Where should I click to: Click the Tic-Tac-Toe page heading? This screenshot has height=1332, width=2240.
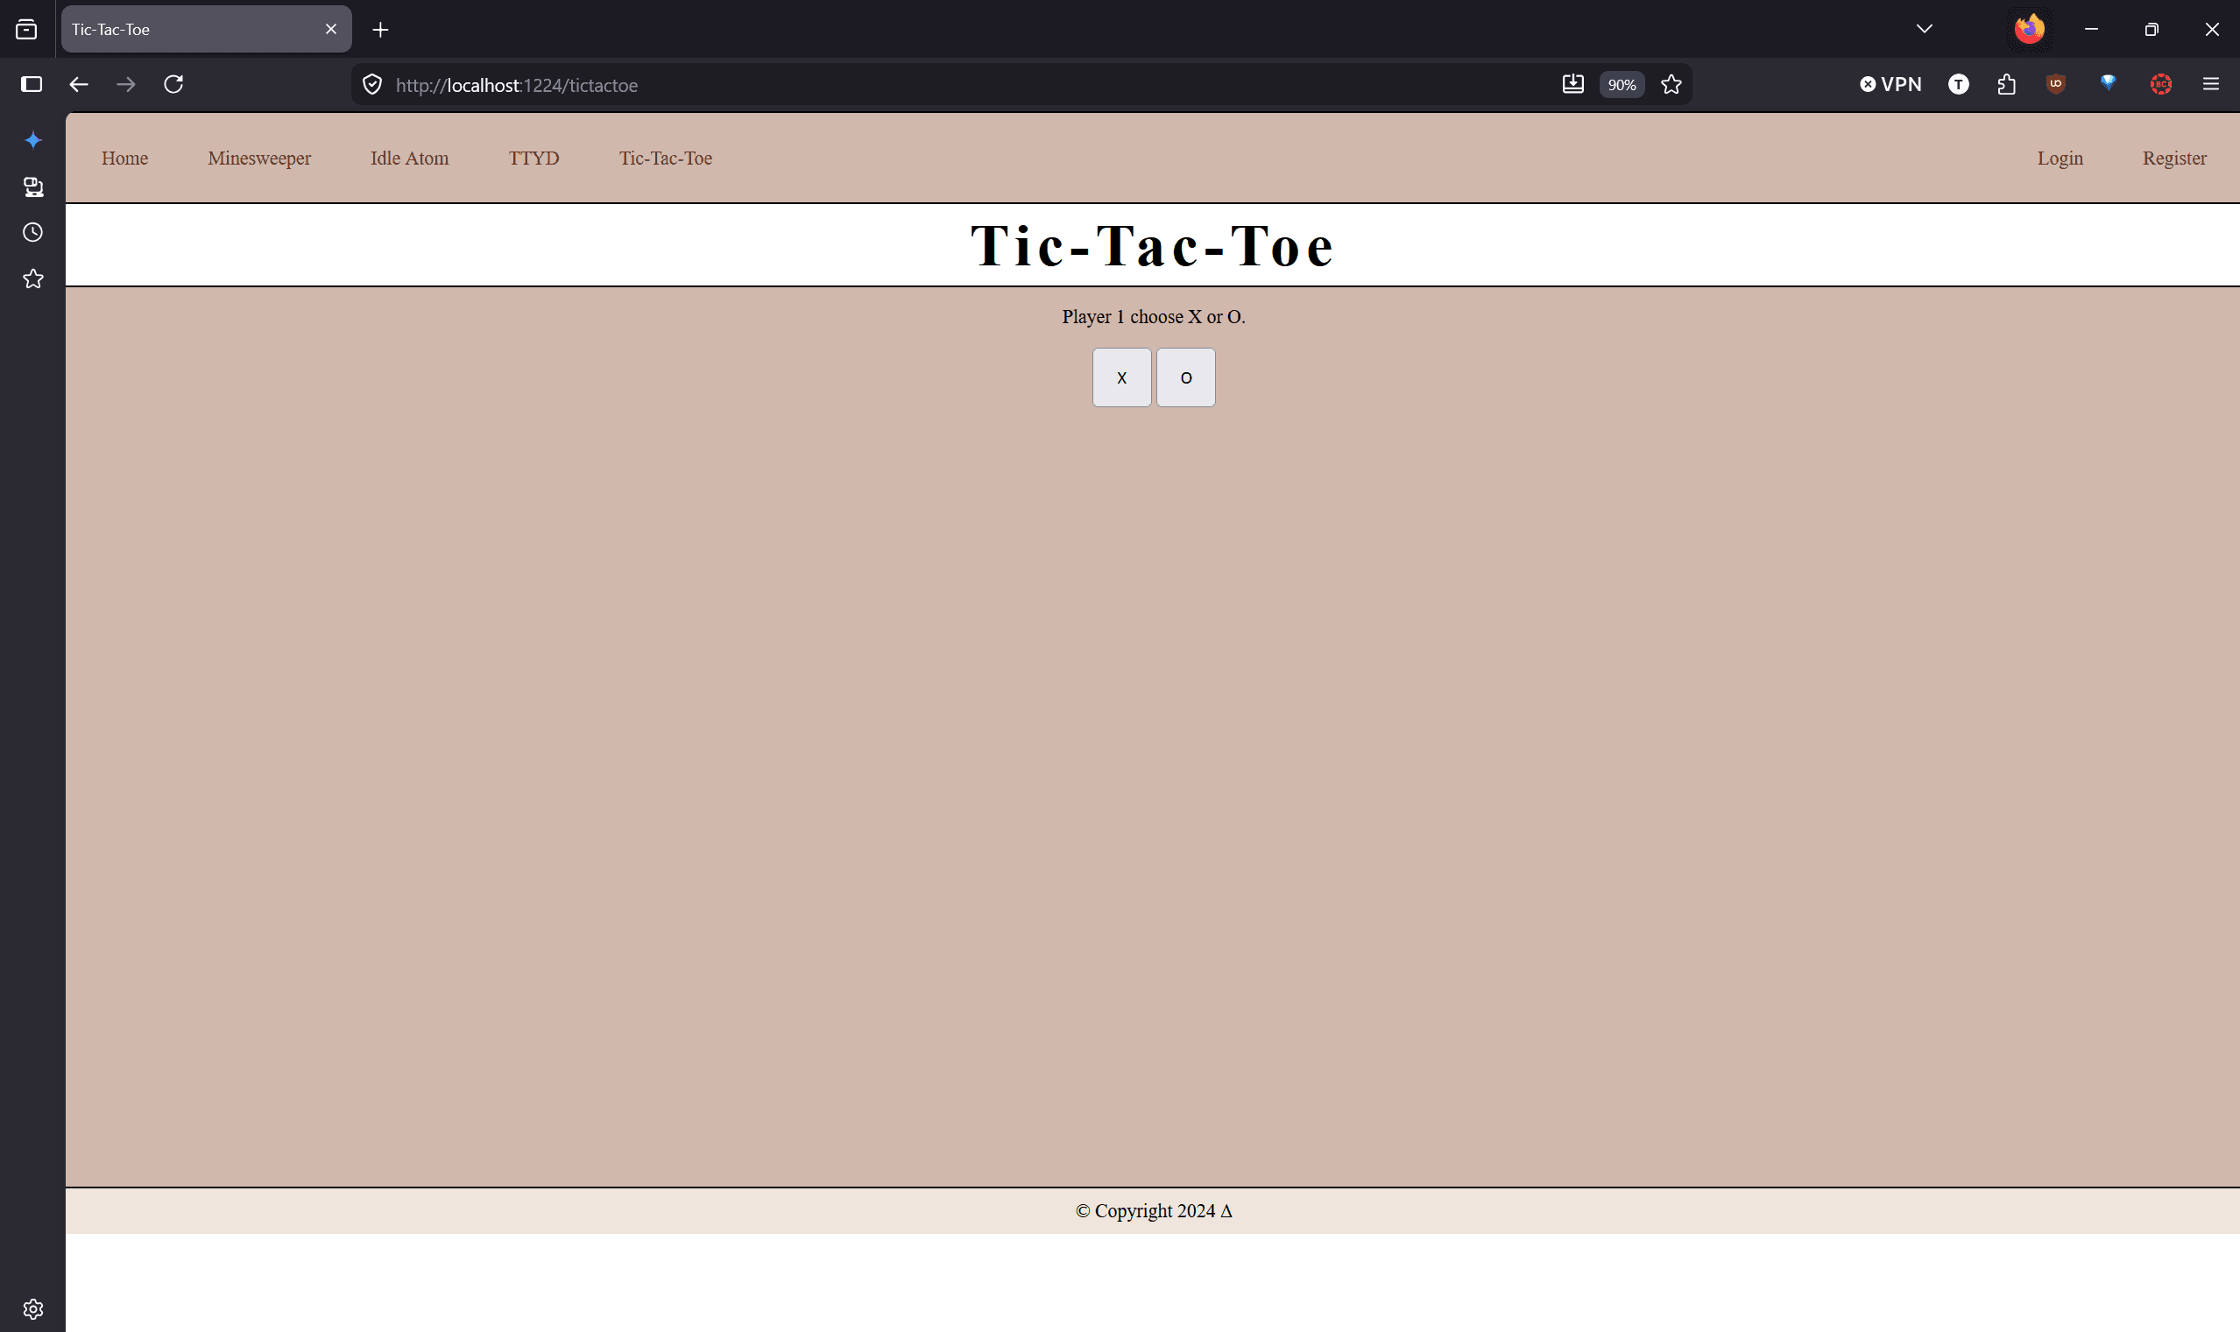(1153, 245)
